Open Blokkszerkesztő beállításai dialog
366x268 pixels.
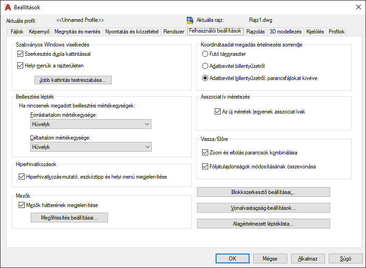[263, 192]
